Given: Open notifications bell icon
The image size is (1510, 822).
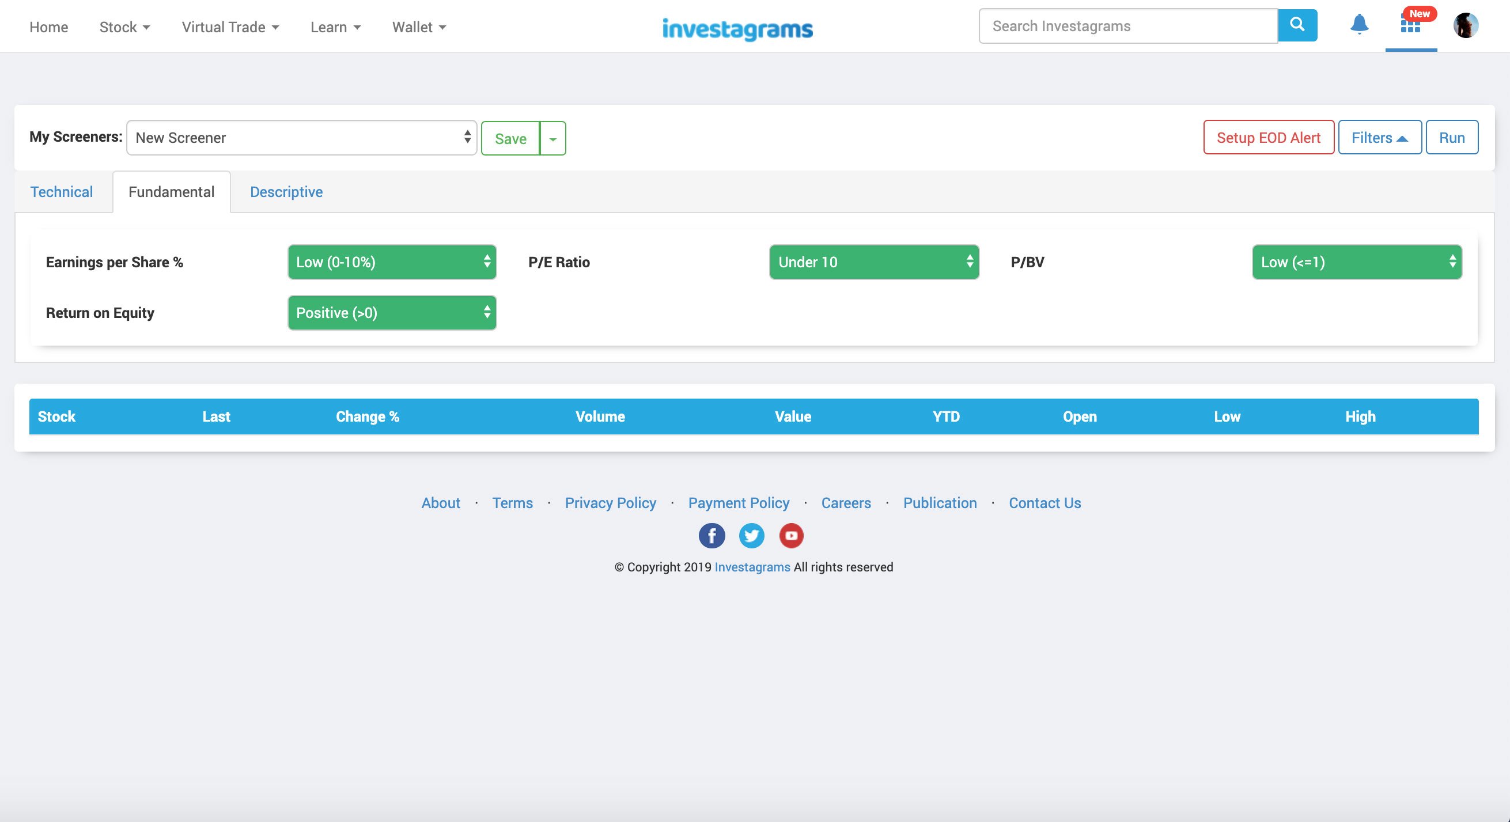Looking at the screenshot, I should [1358, 25].
